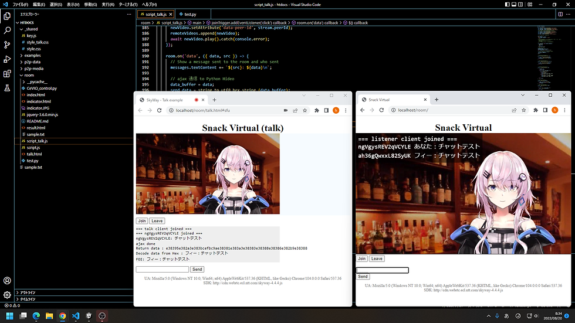
Task: Click Send in the talk page
Action: coord(197,269)
